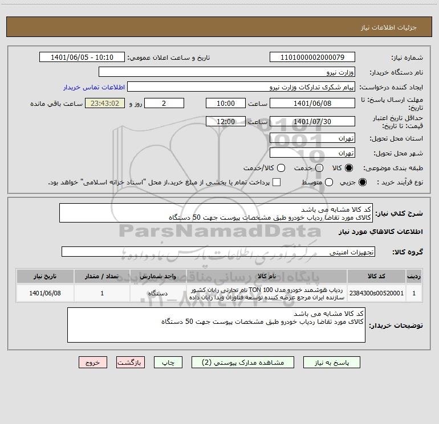Select the کالا radio button
Image resolution: width=439 pixels, height=424 pixels.
pyautogui.click(x=349, y=168)
